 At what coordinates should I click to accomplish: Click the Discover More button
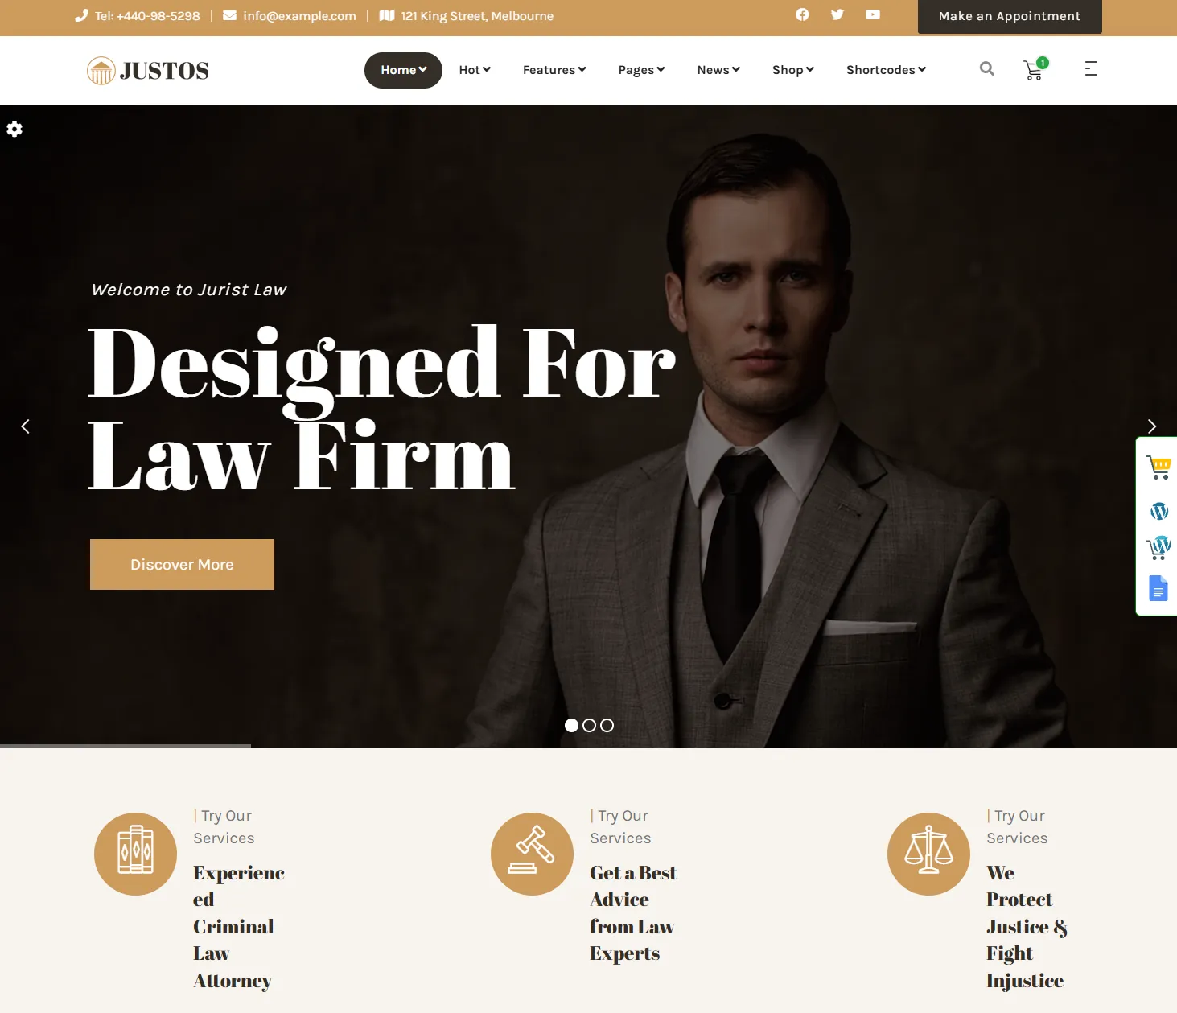pos(182,565)
